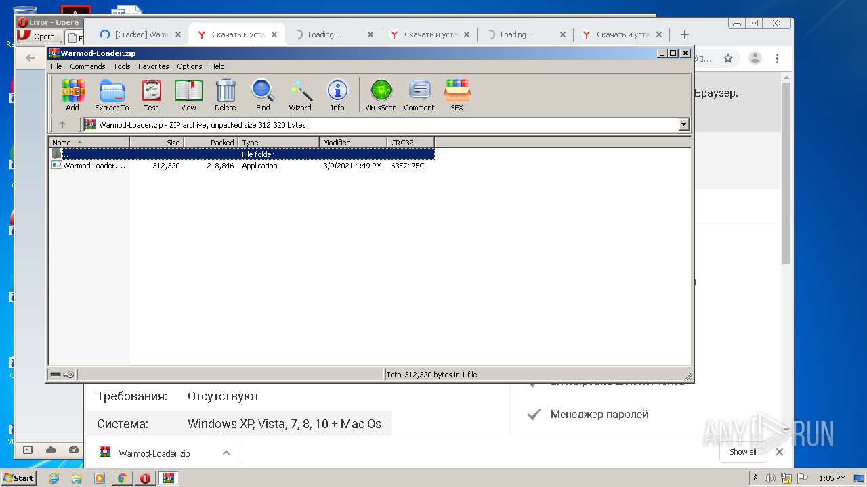The width and height of the screenshot is (867, 487).
Task: Click the drive and key status bar icon
Action: click(x=62, y=375)
